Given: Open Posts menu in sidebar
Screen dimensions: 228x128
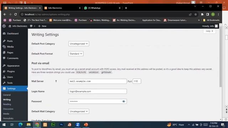Looking at the screenshot, I should tap(10, 41).
